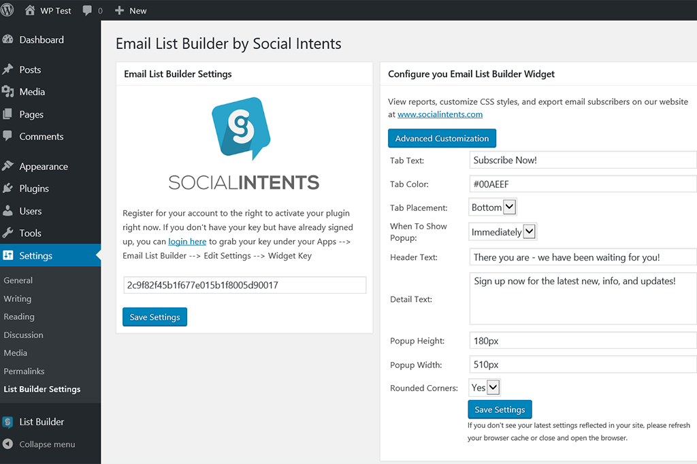The height and width of the screenshot is (464, 697).
Task: Go to the Media menu item
Action: [32, 92]
